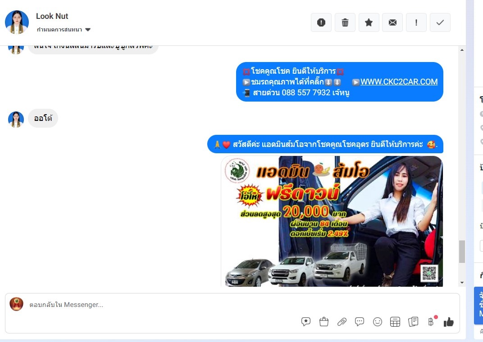
Task: Open shopping bag products icon
Action: point(324,322)
